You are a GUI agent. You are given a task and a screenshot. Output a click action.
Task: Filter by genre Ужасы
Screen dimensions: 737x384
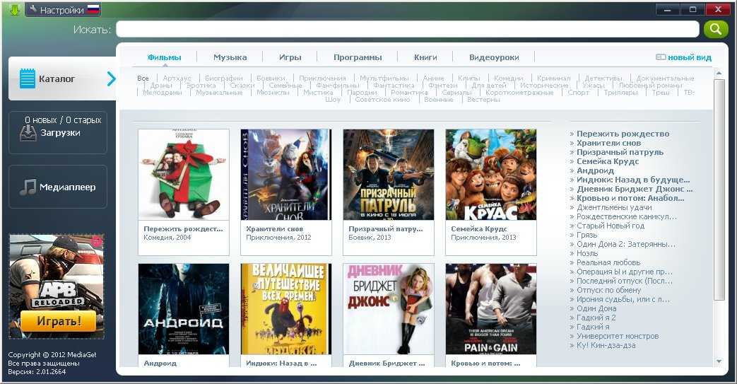593,85
